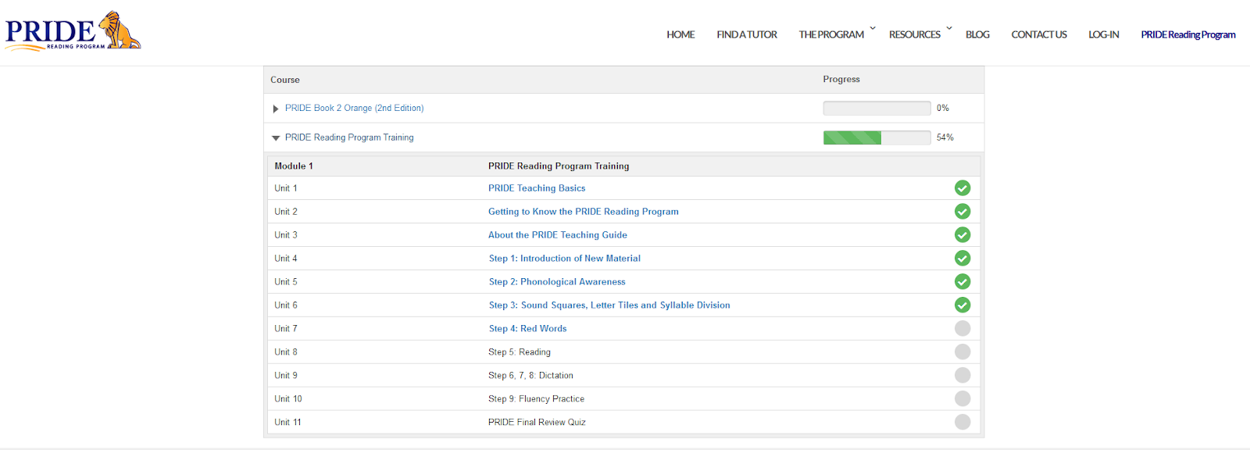Image resolution: width=1250 pixels, height=450 pixels.
Task: Open RESOURCES dropdown chevron
Action: click(949, 29)
